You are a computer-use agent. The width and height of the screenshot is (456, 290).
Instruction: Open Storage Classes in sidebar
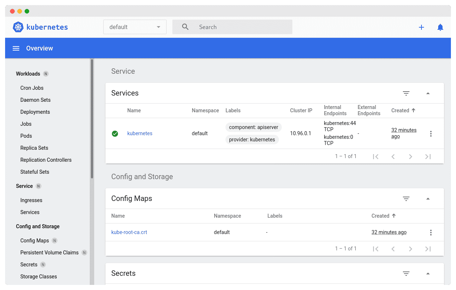pos(39,277)
